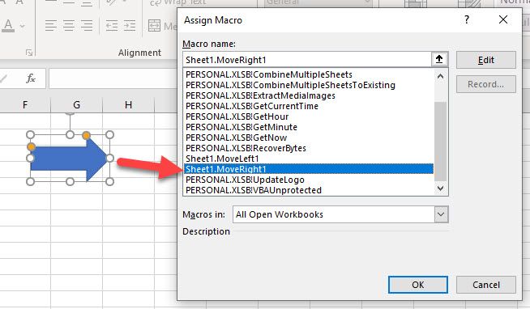Click the Record... button

[x=486, y=84]
